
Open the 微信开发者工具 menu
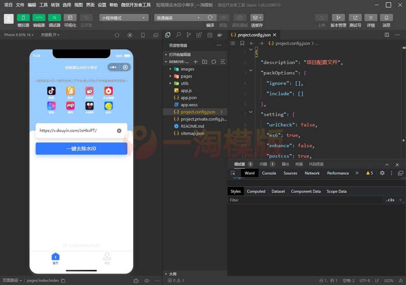tap(136, 5)
